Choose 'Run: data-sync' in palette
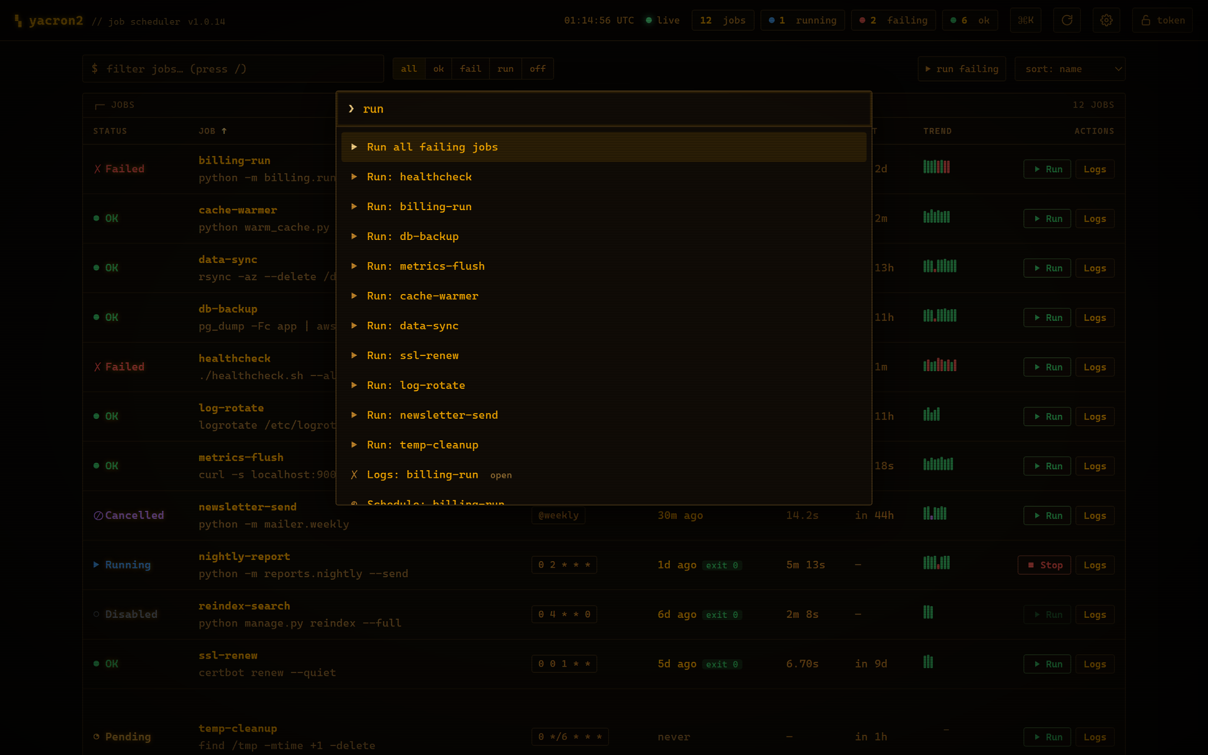The image size is (1208, 755). [604, 325]
